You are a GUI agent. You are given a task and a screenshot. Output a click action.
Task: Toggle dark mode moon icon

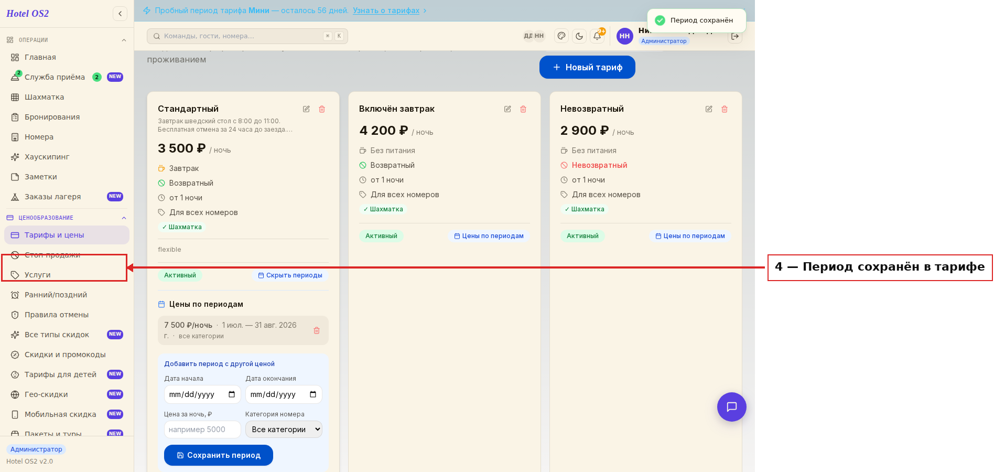click(579, 36)
